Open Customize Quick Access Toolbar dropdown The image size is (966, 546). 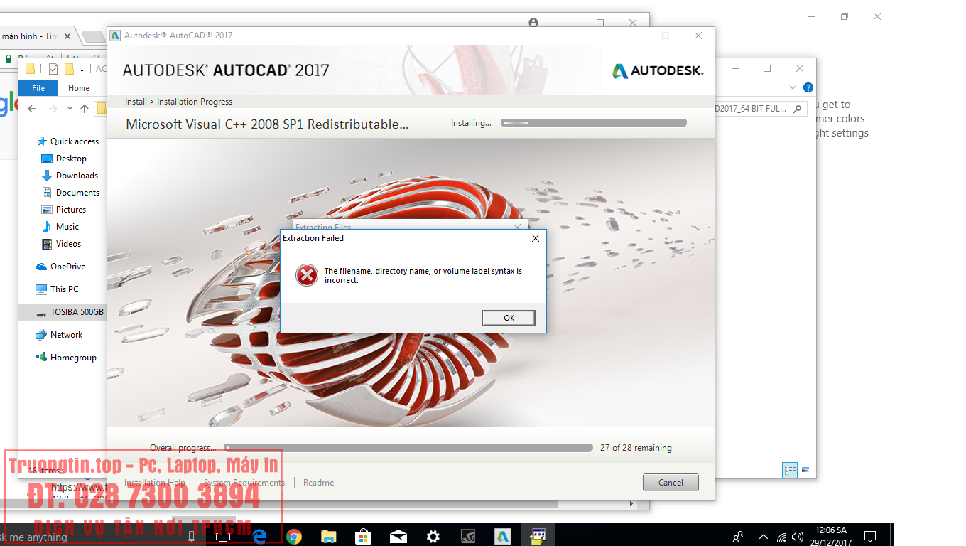coord(82,70)
